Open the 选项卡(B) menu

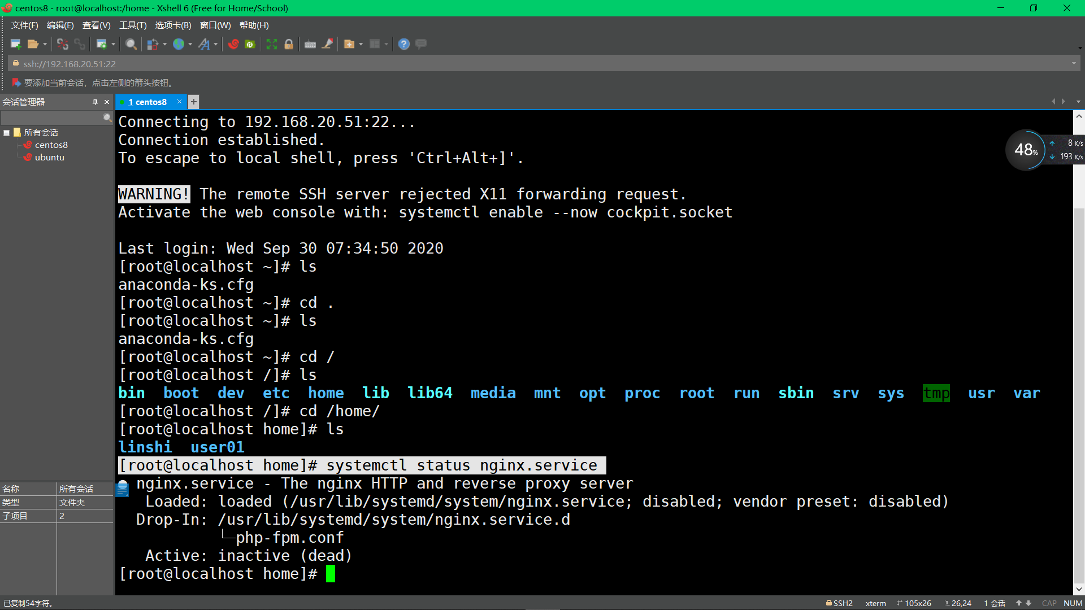(x=173, y=25)
